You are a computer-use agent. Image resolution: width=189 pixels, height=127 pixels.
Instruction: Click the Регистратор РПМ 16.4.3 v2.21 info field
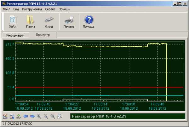tap(128, 116)
